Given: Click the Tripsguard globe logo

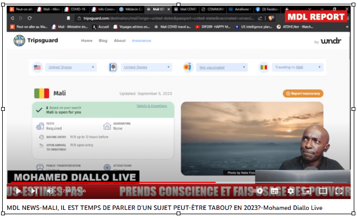Looking at the screenshot, I should click(19, 41).
